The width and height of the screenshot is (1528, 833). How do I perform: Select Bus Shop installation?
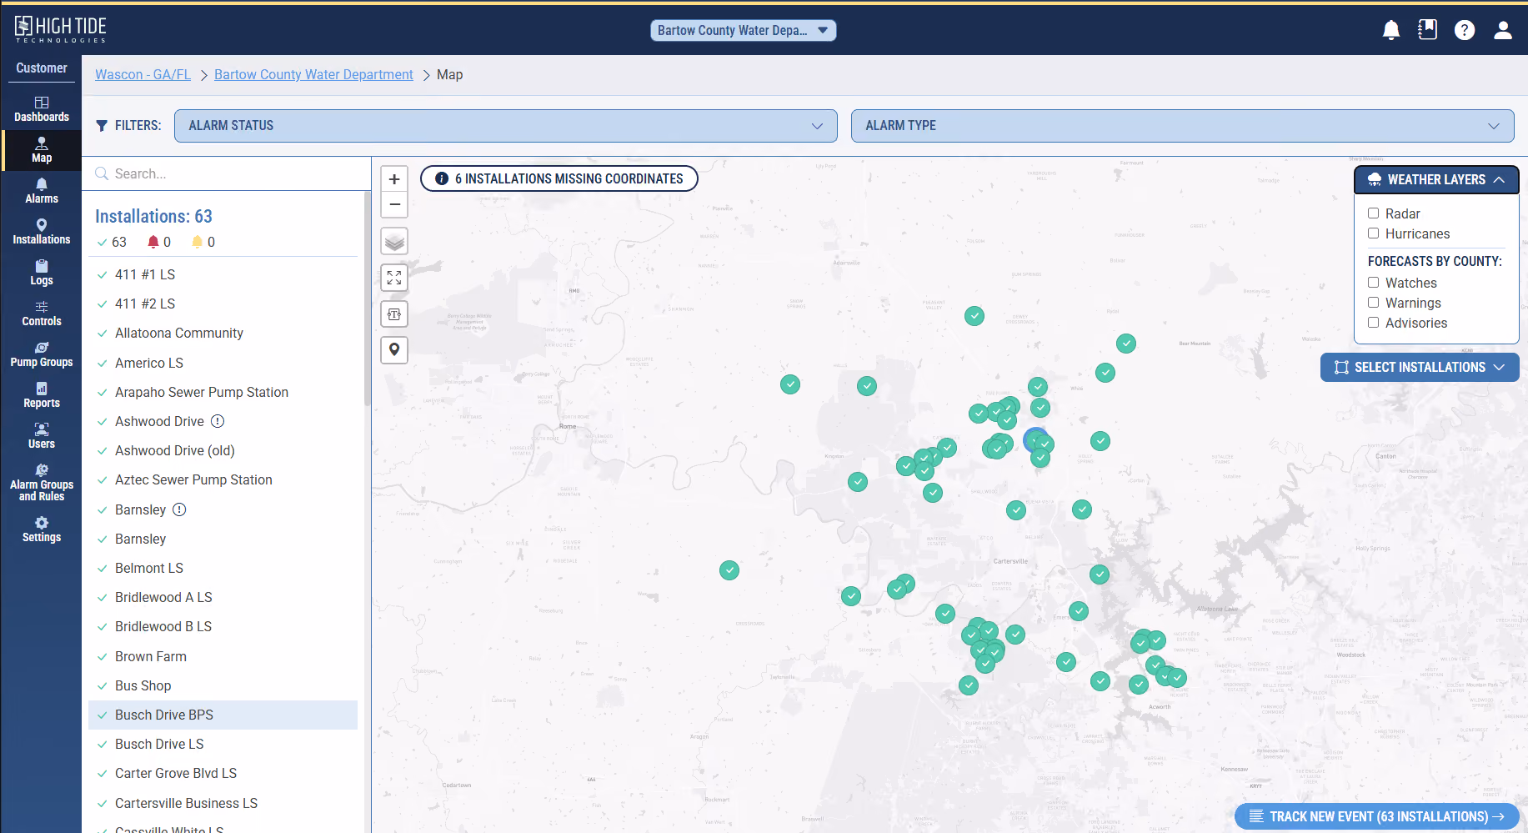223,685
